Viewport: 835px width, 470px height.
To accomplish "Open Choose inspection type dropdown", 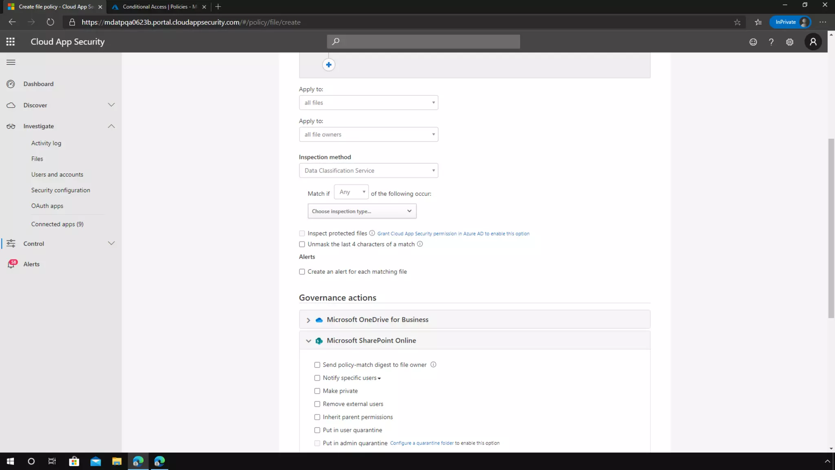I will [x=362, y=211].
